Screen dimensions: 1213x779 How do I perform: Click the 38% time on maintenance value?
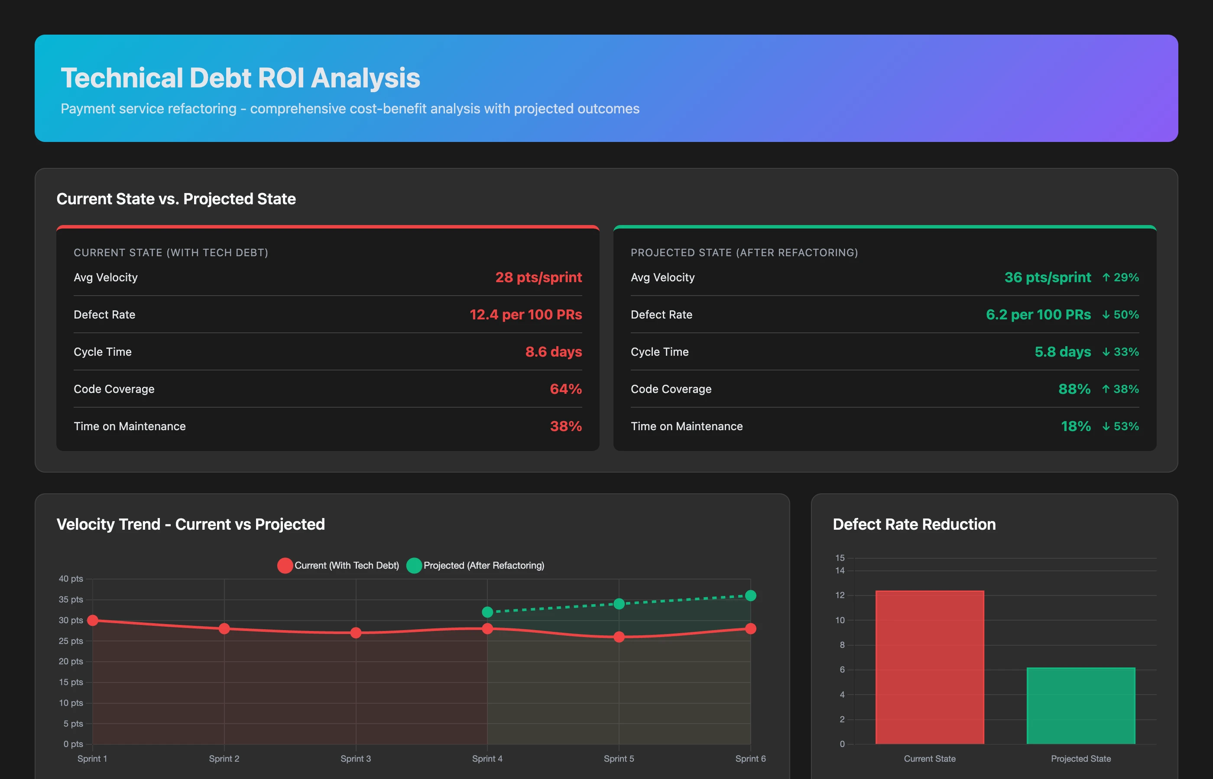pyautogui.click(x=566, y=426)
